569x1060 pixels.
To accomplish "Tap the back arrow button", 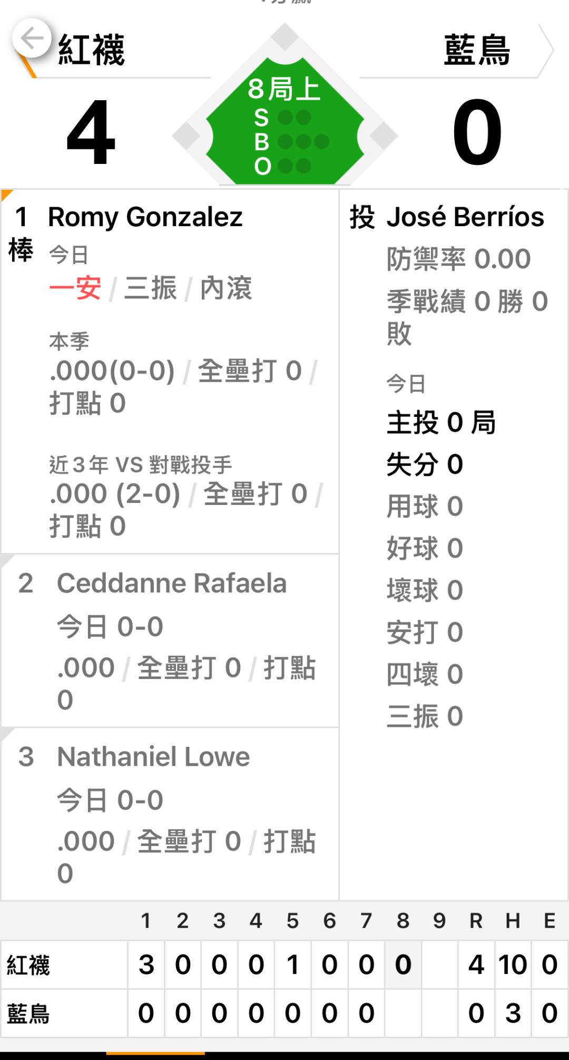I will tap(32, 38).
